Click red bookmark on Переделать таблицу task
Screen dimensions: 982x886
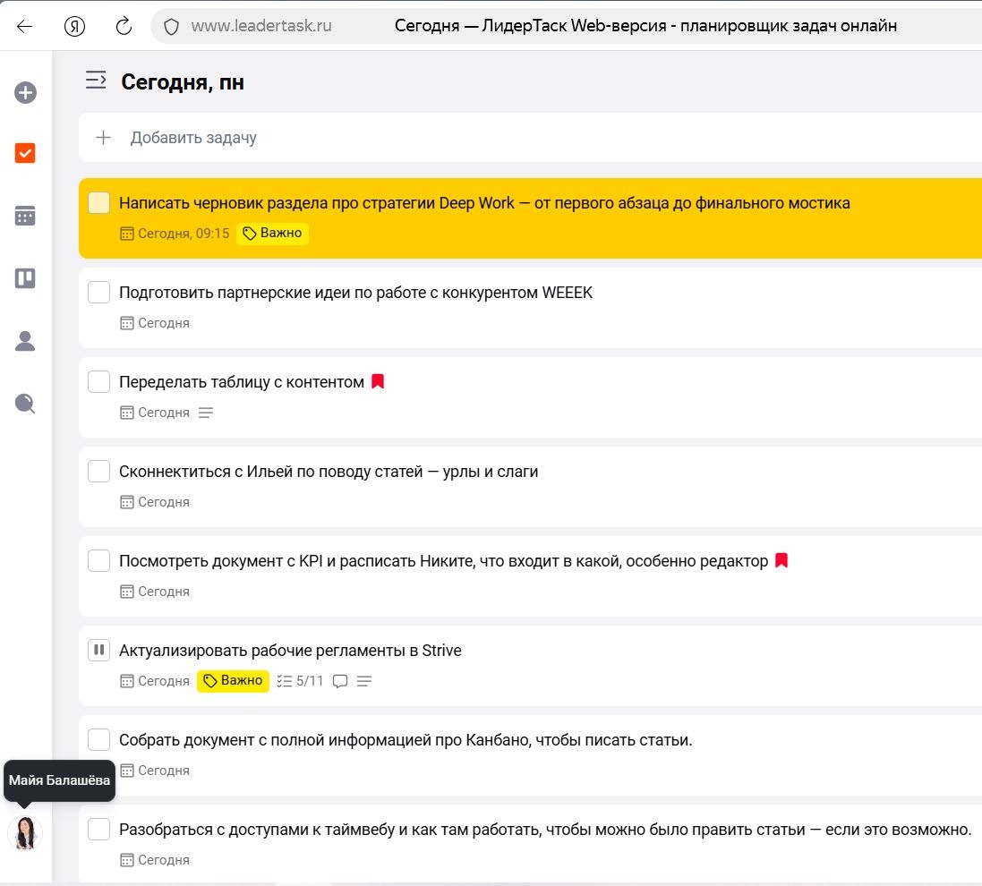click(378, 381)
